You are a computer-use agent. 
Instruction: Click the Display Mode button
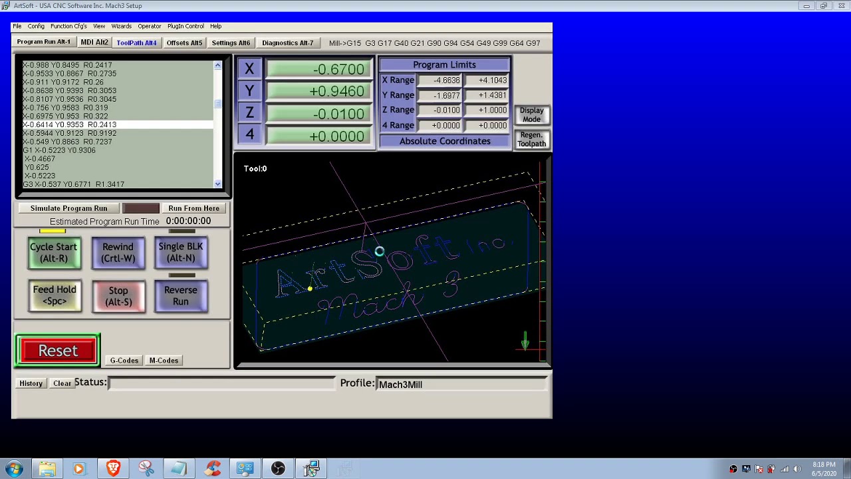531,114
